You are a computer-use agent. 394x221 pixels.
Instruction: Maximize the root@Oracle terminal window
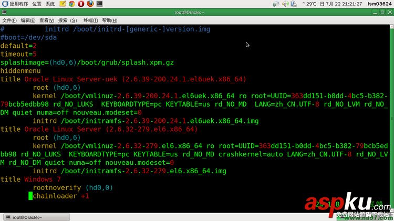(x=382, y=12)
